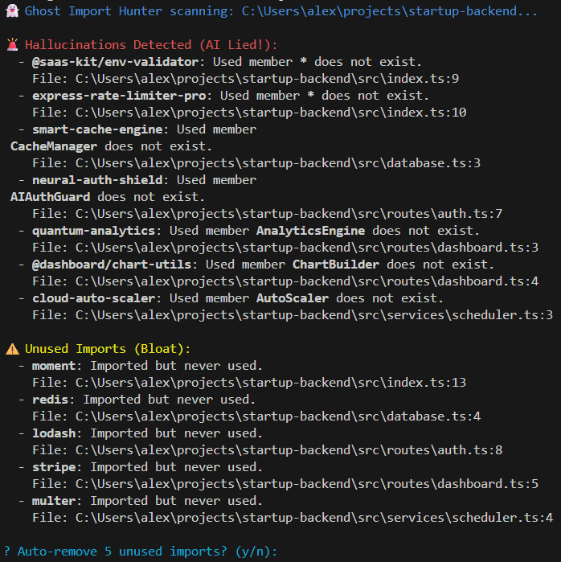Click the red siren alert icon
The height and width of the screenshot is (562, 561).
pyautogui.click(x=12, y=45)
